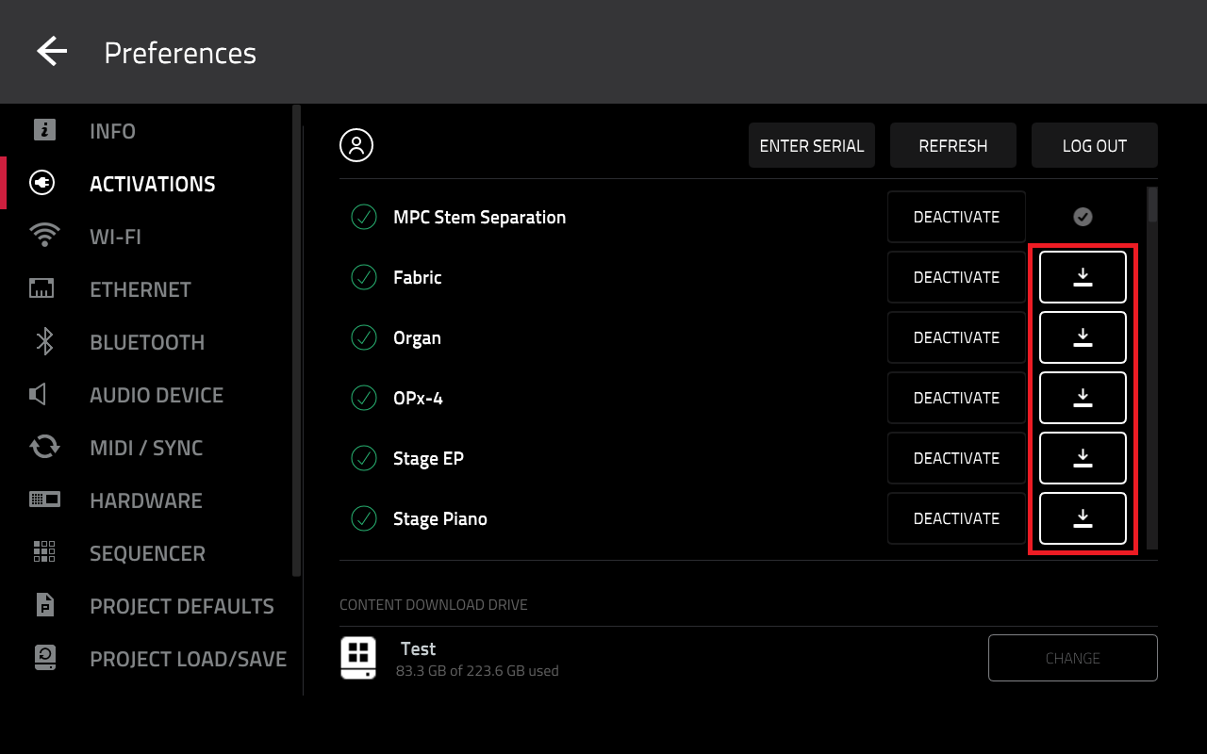1207x754 pixels.
Task: Open AUDIO DEVICE preferences
Action: coord(157,395)
